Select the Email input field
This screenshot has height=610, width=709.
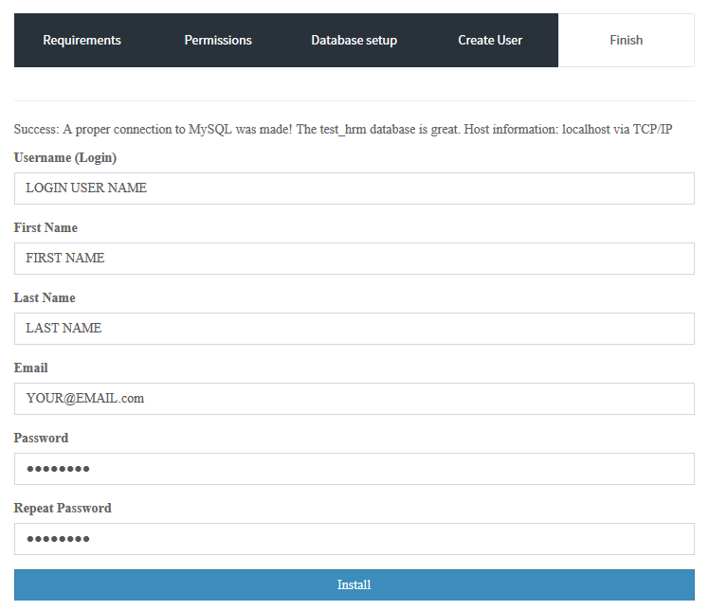click(354, 399)
